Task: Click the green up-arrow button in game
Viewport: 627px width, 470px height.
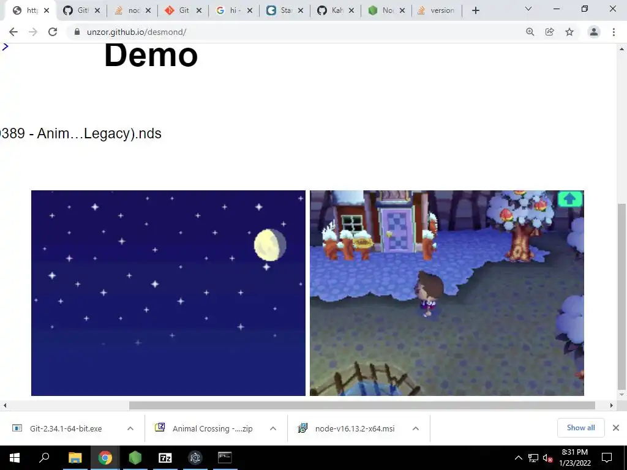Action: pyautogui.click(x=570, y=199)
